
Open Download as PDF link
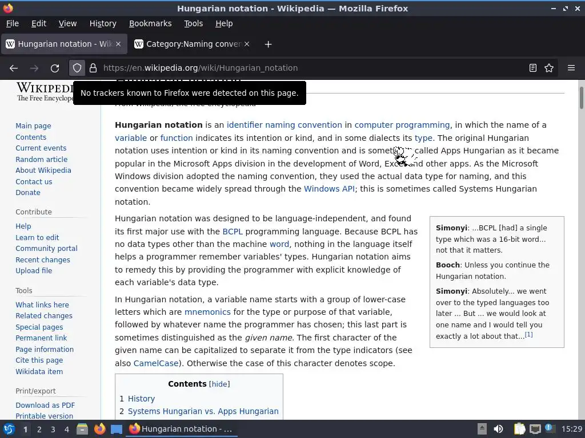(45, 405)
